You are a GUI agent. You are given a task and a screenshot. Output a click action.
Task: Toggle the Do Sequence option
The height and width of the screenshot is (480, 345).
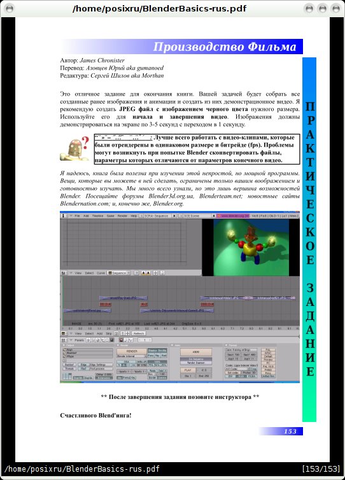pyautogui.click(x=196, y=359)
